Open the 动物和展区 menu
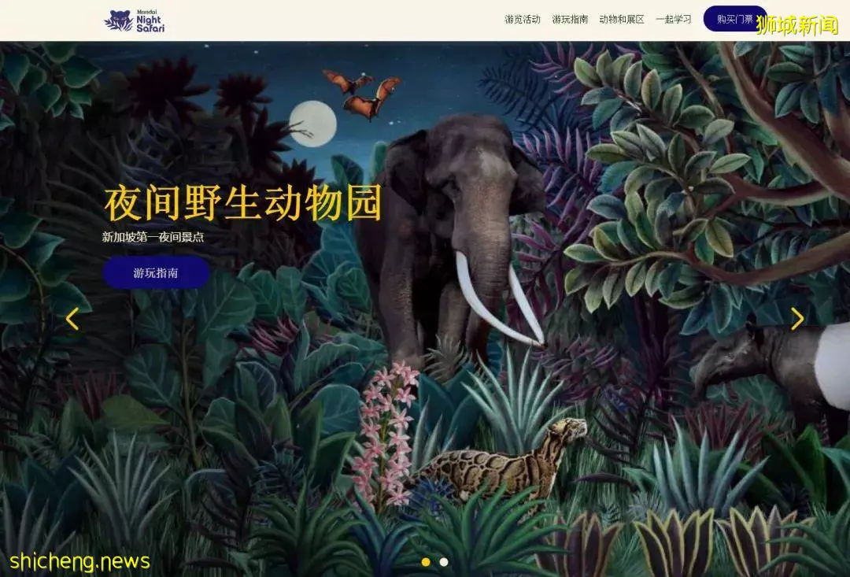This screenshot has width=850, height=577. [622, 20]
